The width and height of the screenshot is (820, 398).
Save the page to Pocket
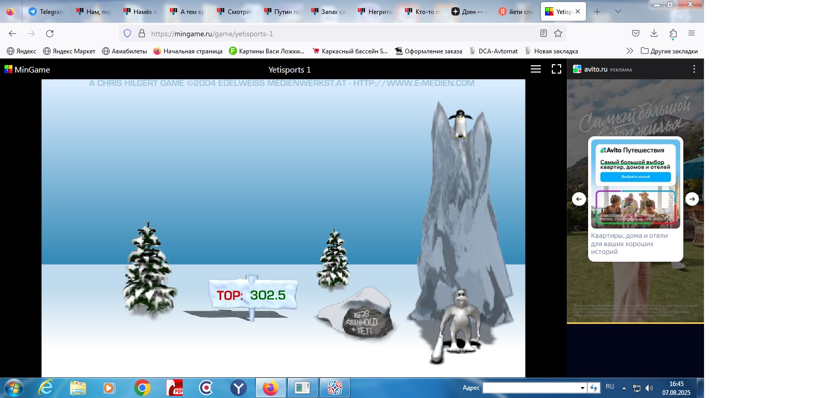(x=636, y=34)
